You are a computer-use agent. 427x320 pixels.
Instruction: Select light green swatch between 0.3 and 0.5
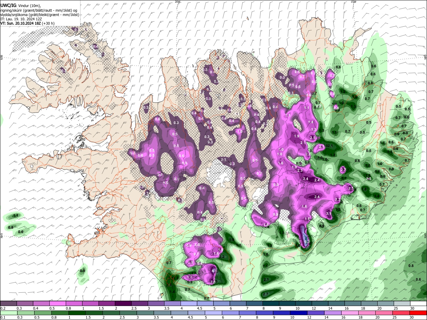point(26,313)
